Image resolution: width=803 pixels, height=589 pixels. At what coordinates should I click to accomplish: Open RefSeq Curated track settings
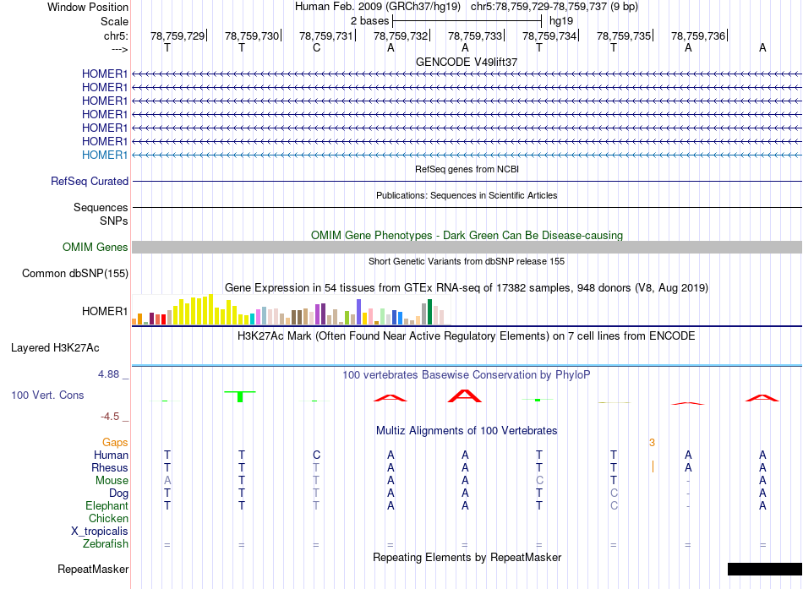click(x=90, y=181)
